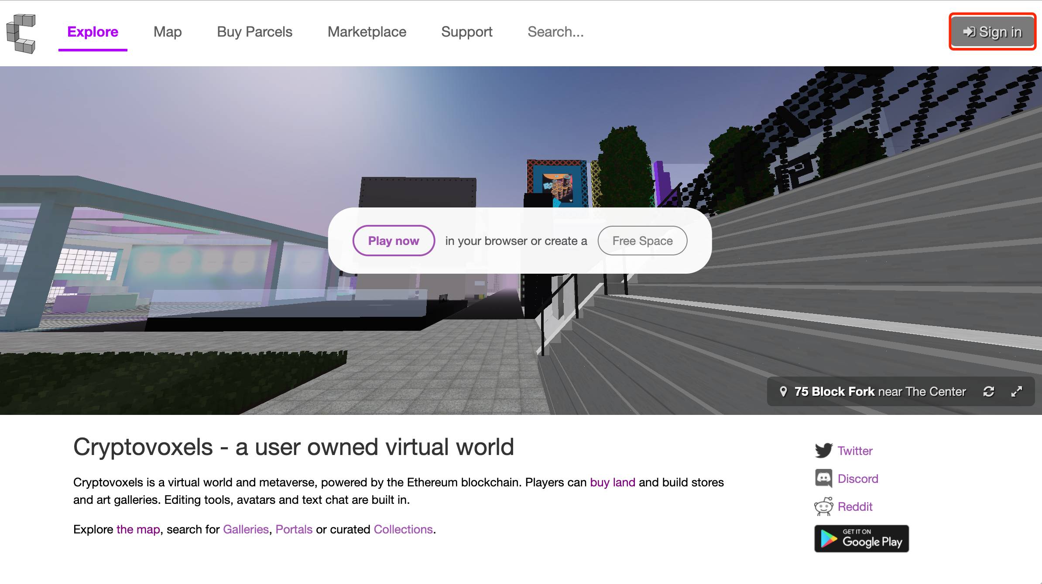This screenshot has height=584, width=1042.
Task: Open the 75 Block Fork location link
Action: coord(834,391)
